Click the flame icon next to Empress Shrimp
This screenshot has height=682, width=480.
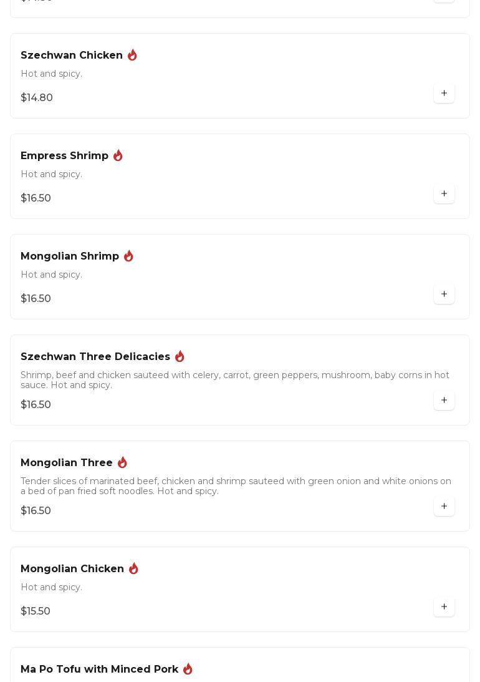pos(118,156)
